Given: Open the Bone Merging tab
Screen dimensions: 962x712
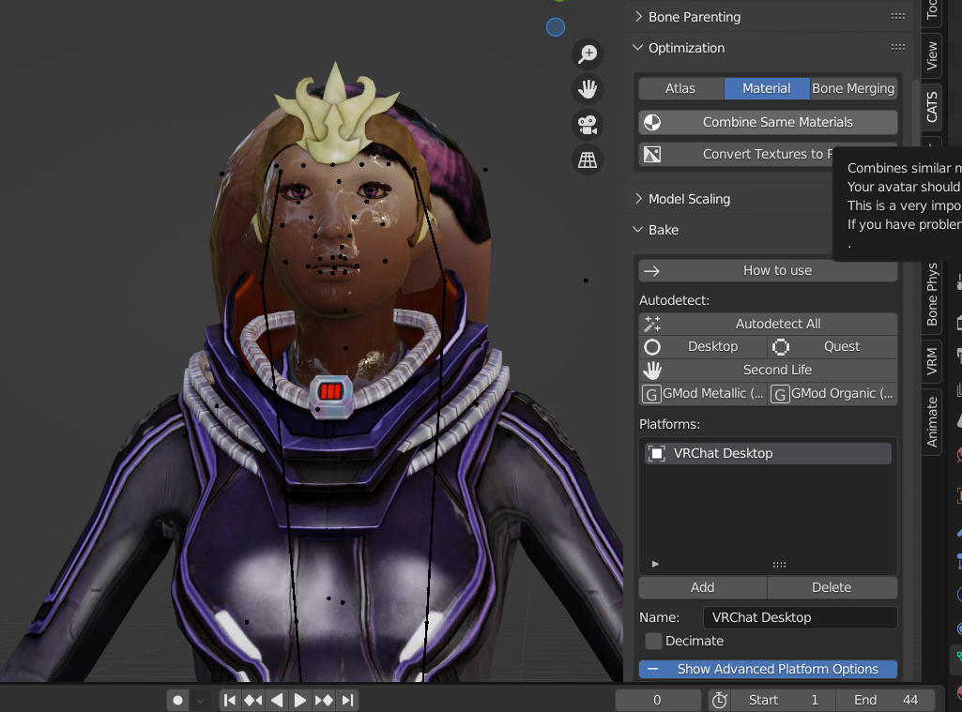Looking at the screenshot, I should coord(852,88).
